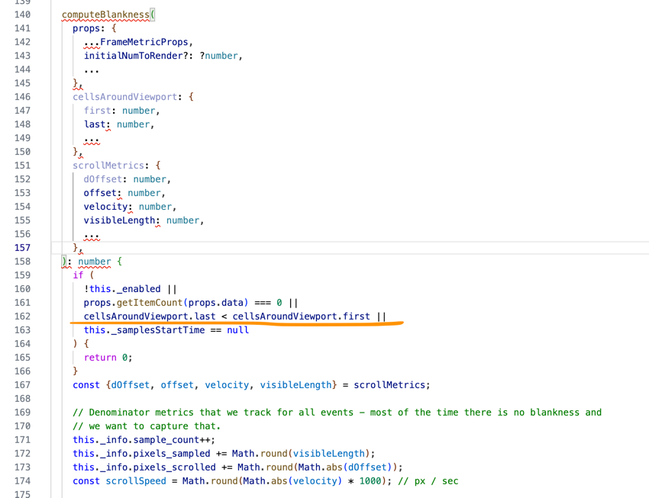649x498 pixels.
Task: Click dOffset property on line 152
Action: (102, 179)
